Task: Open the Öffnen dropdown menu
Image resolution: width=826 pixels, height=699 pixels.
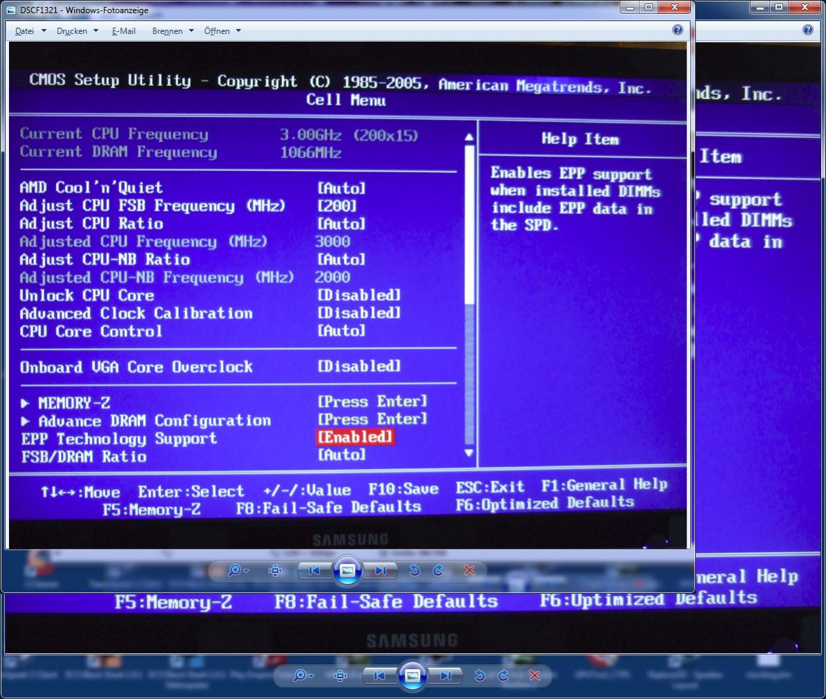Action: [x=222, y=31]
